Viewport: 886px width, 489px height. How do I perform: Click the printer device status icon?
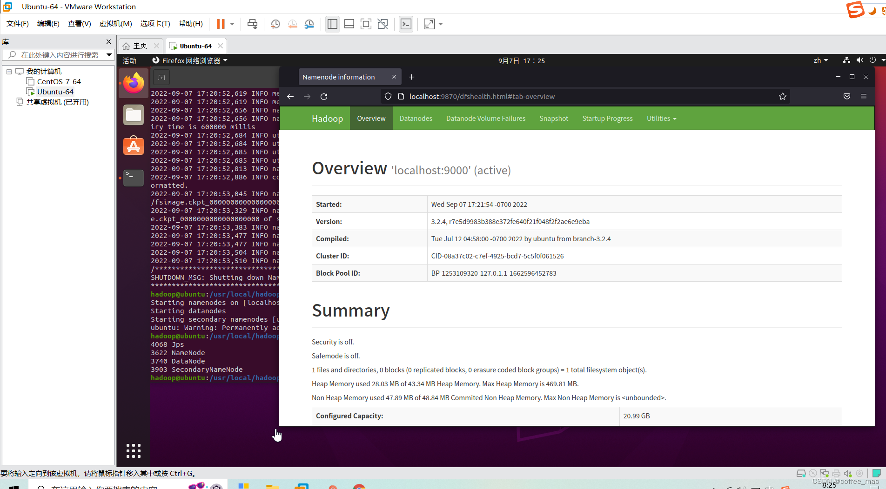point(836,474)
